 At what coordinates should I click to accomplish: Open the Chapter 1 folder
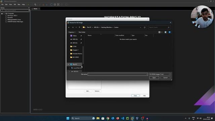pos(75,50)
